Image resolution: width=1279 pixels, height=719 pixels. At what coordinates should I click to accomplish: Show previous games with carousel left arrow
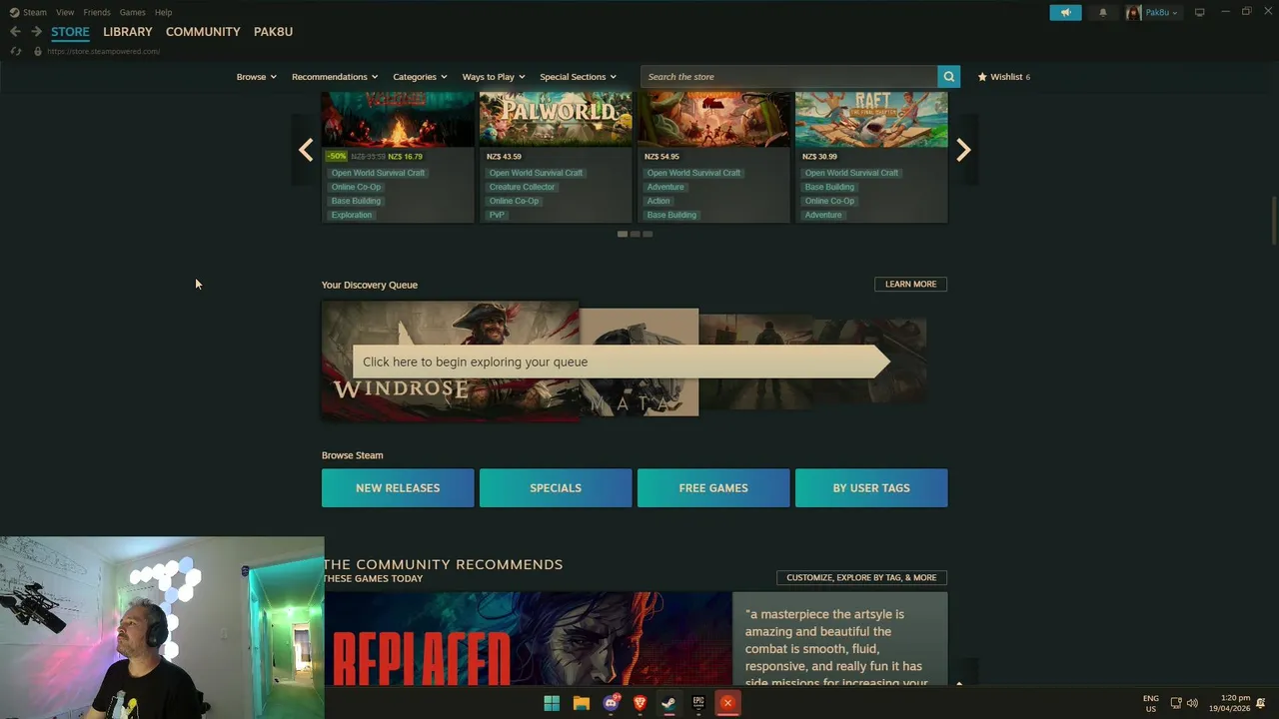(x=306, y=150)
